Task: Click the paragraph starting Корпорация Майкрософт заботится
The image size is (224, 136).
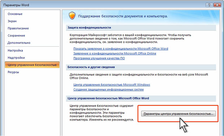Action: pyautogui.click(x=130, y=38)
